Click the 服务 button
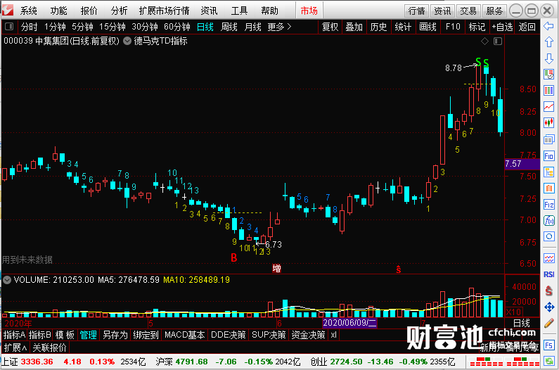 pyautogui.click(x=494, y=11)
